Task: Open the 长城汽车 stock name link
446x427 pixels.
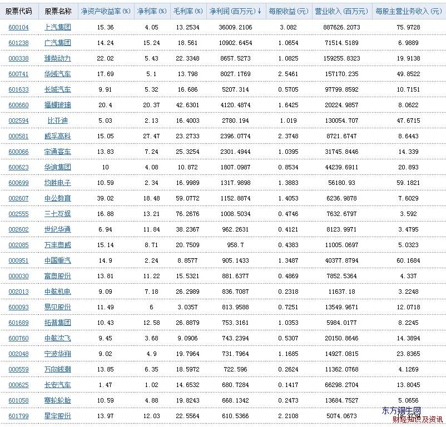Action: point(58,89)
